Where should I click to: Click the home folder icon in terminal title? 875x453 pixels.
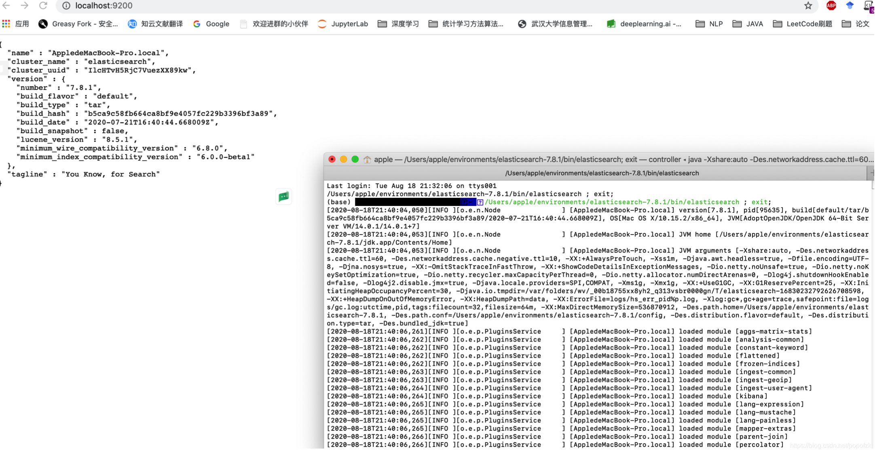pos(367,159)
